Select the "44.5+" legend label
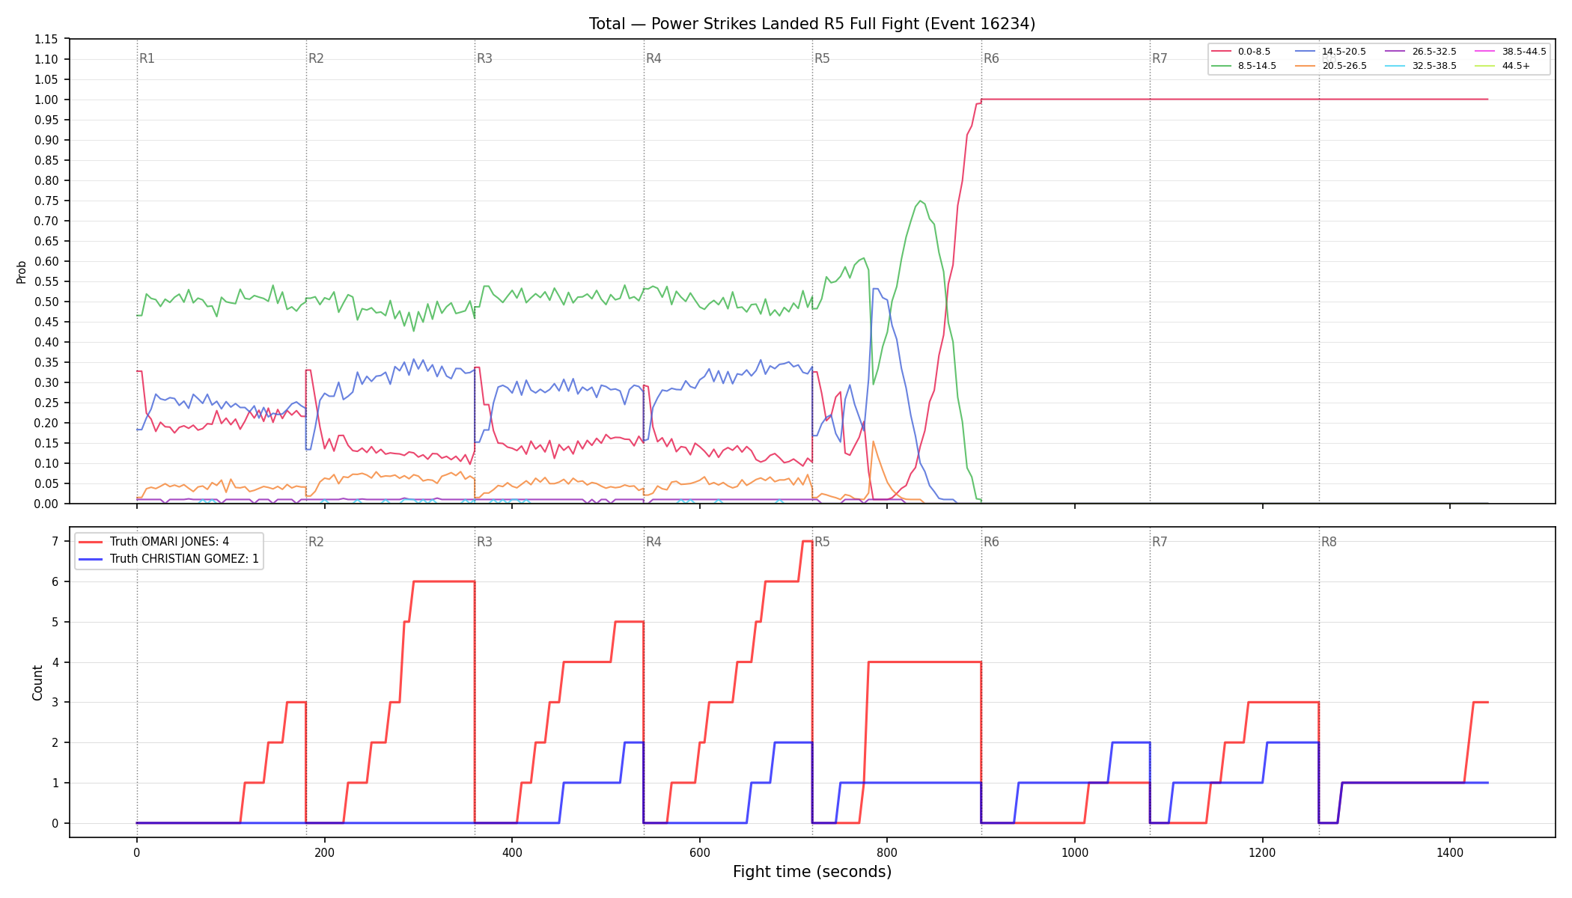The width and height of the screenshot is (1572, 898). tap(1517, 66)
